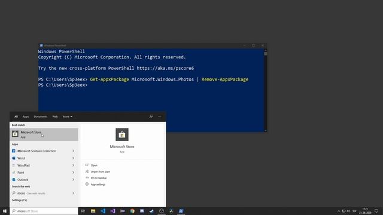Click the PowerShell window vertical scrollbar

(266, 90)
